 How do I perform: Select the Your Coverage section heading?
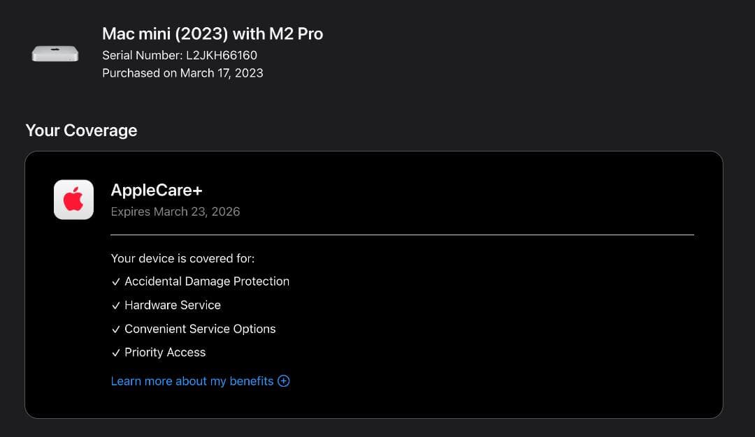pos(80,131)
